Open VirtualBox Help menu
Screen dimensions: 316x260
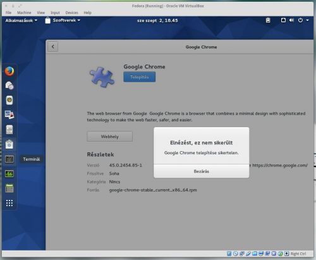tap(88, 13)
